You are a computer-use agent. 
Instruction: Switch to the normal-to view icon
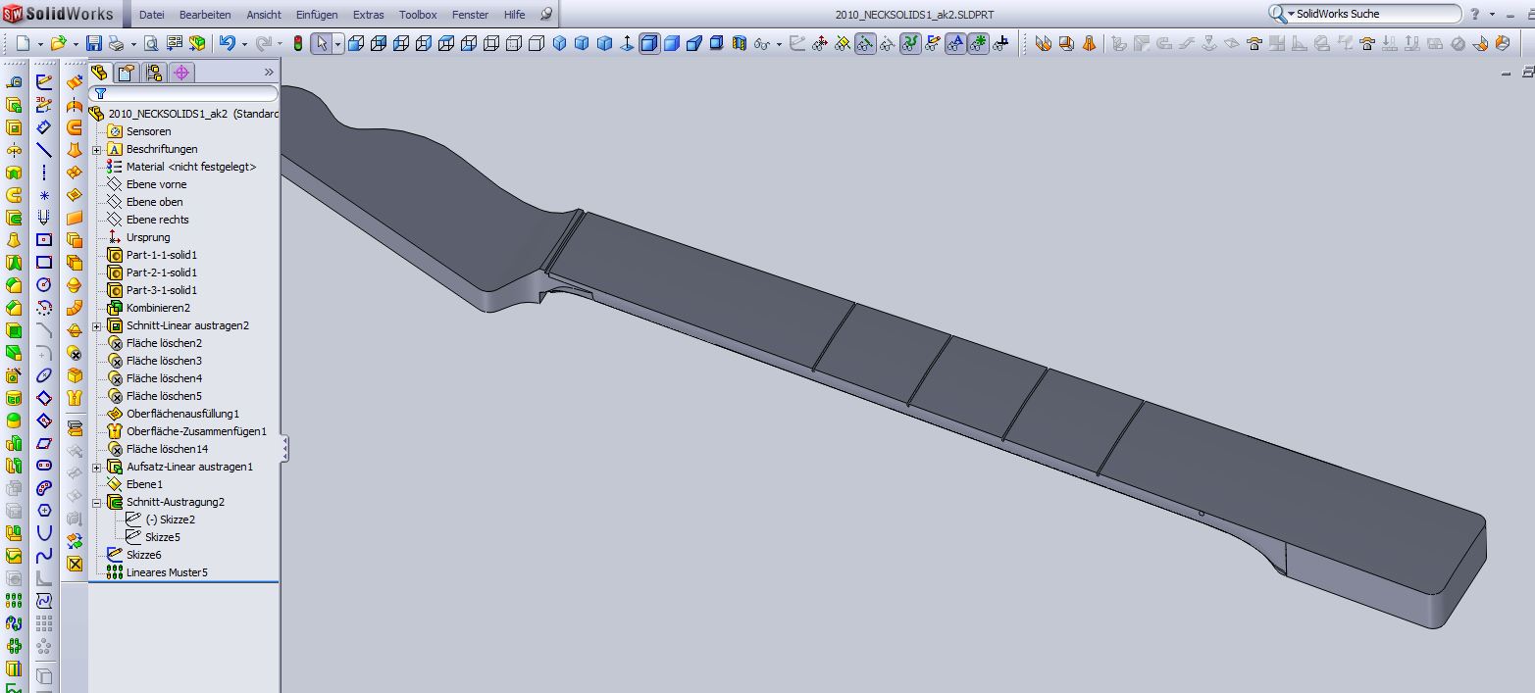coord(628,43)
